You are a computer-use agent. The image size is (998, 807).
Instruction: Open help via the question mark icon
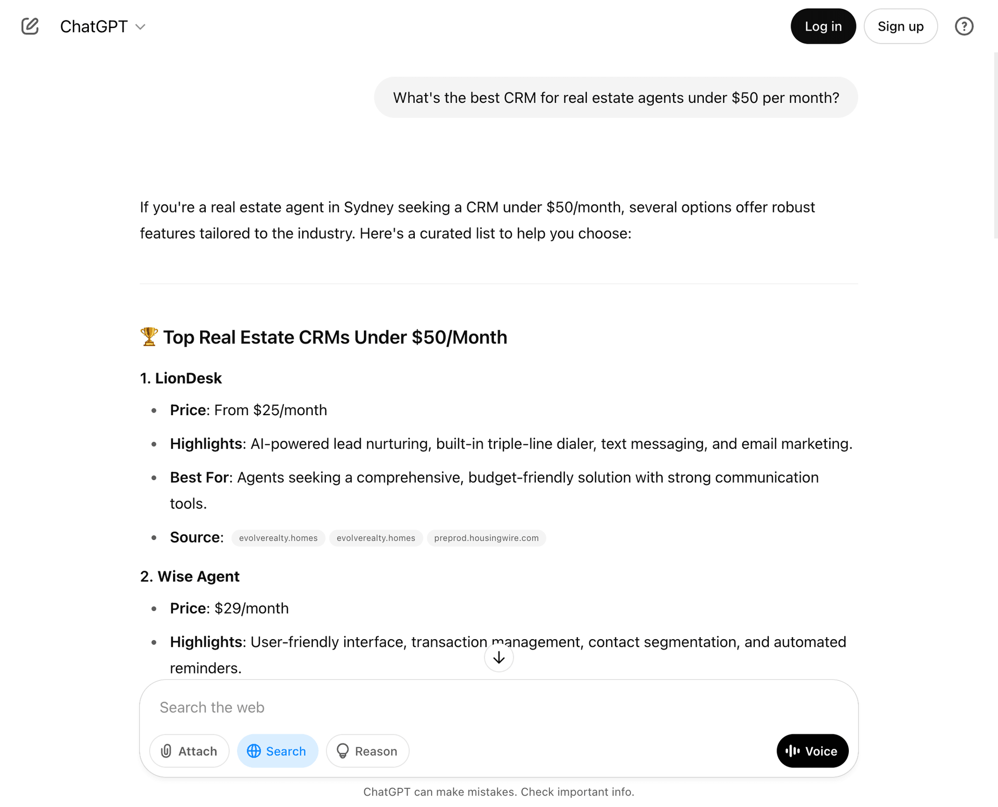pos(964,26)
